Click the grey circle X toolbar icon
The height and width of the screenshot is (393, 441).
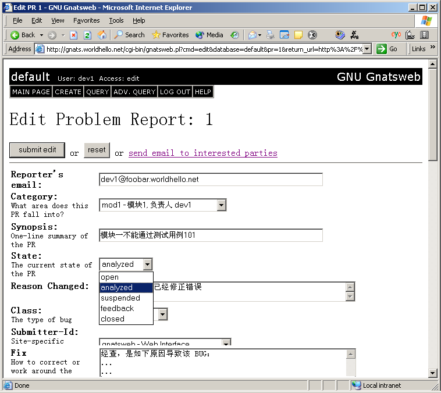[312, 35]
